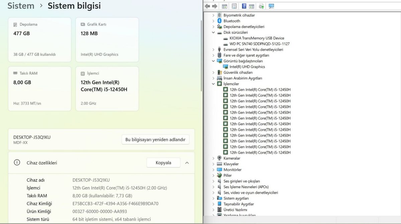Click the İşlemciler processor category icon

click(x=220, y=84)
